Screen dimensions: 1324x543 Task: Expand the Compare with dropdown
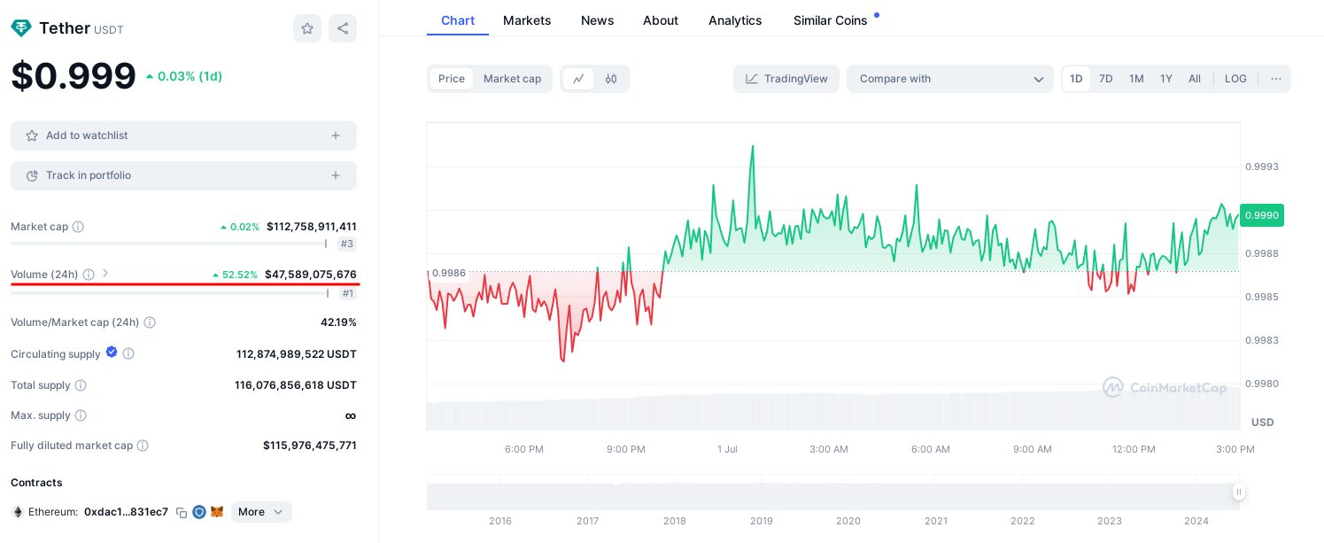tap(950, 79)
